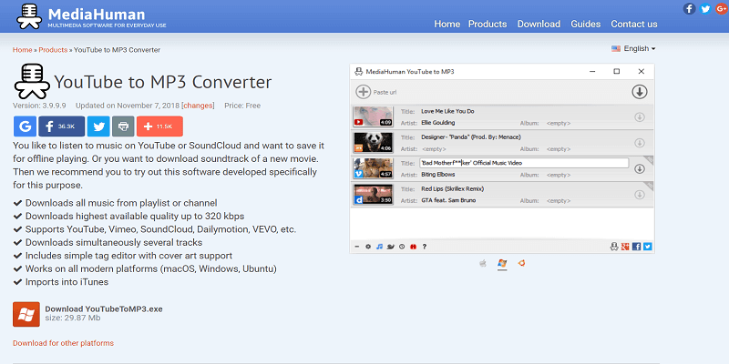
Task: Click the Home breadcrumb link
Action: pyautogui.click(x=22, y=50)
